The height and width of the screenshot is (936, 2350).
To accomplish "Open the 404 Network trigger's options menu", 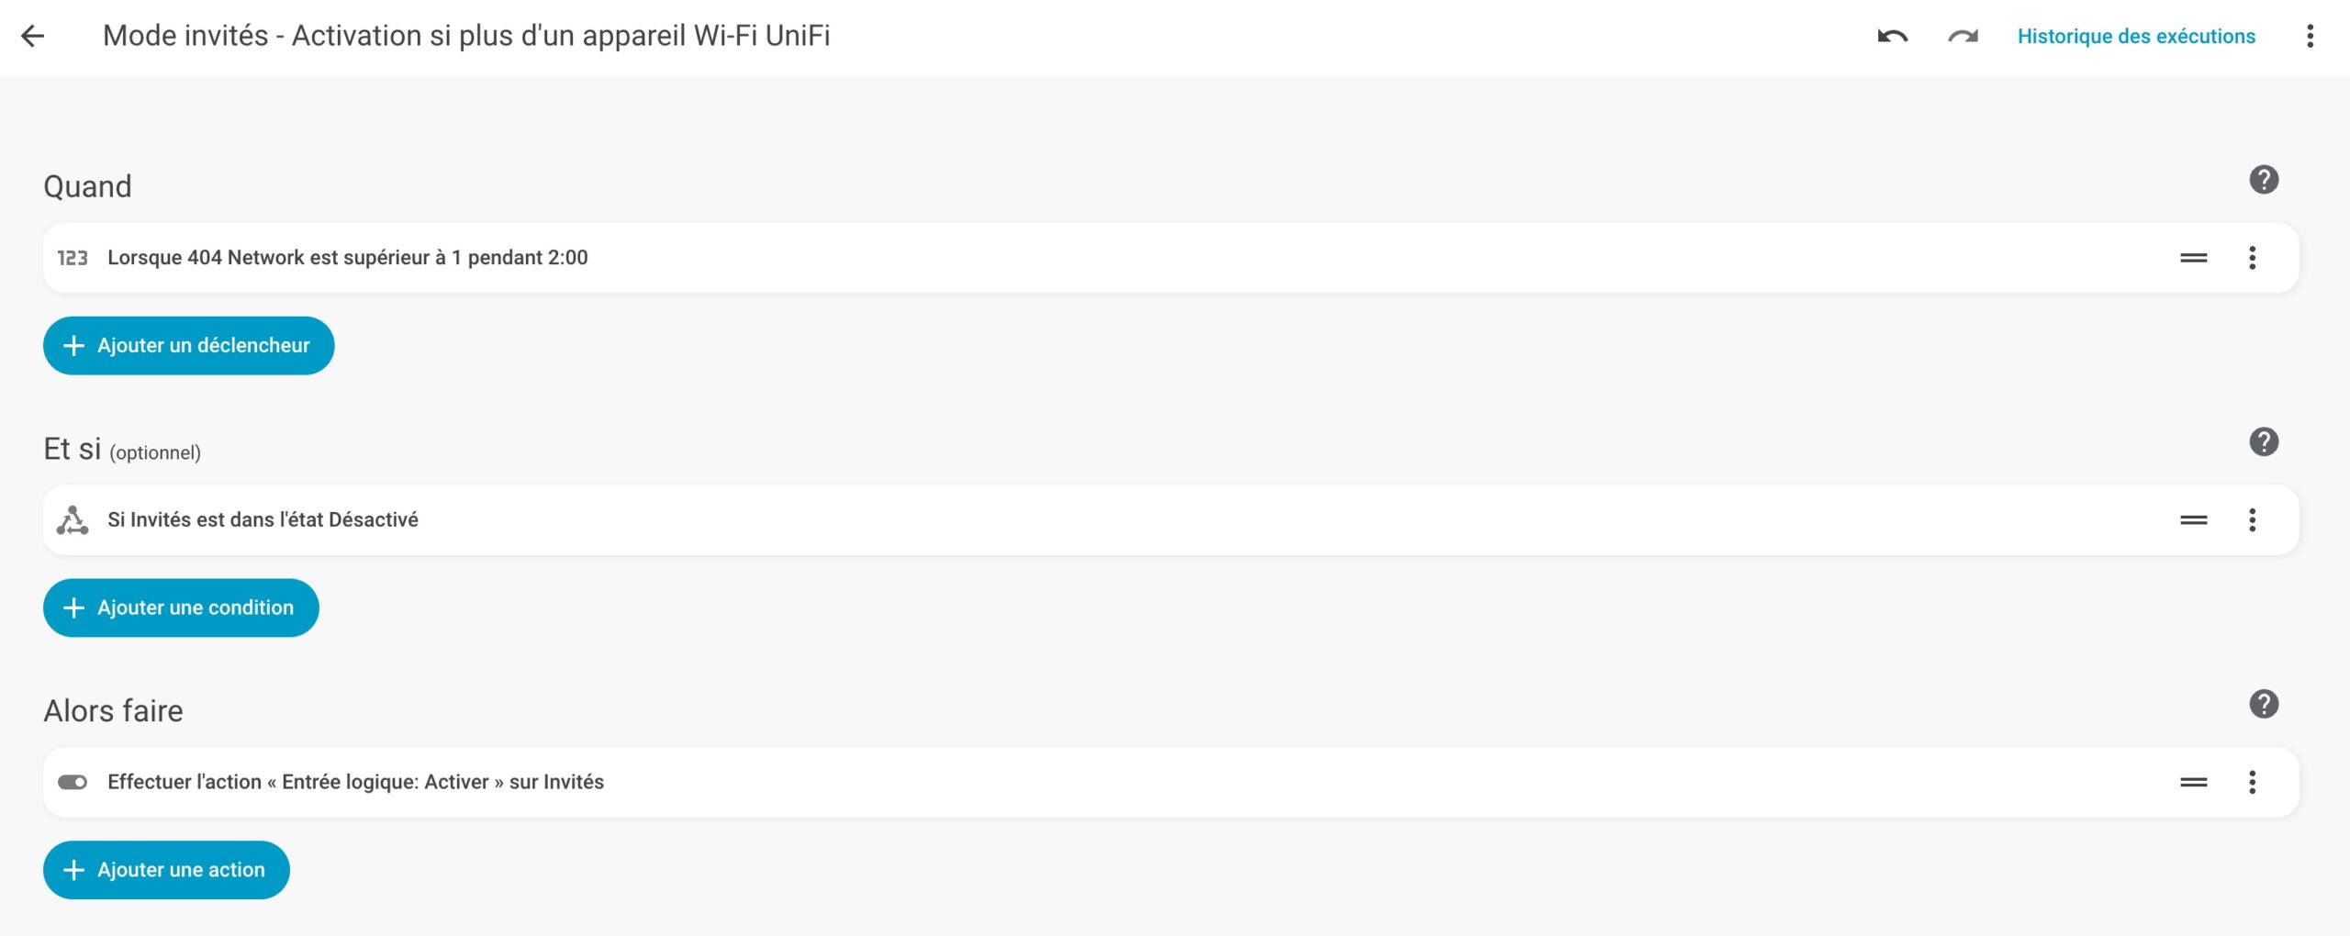I will point(2252,258).
